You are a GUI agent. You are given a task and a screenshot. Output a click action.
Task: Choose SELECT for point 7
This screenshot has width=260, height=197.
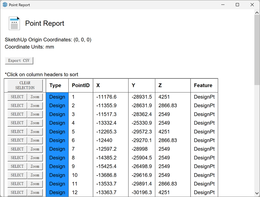point(17,149)
